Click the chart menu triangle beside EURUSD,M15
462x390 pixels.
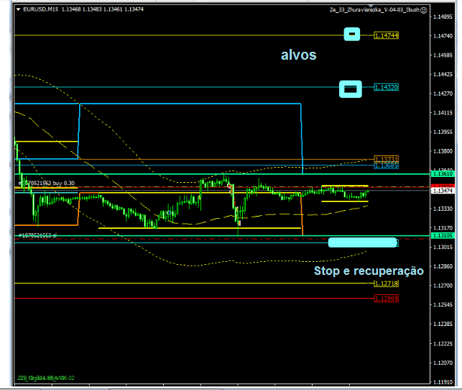(18, 10)
